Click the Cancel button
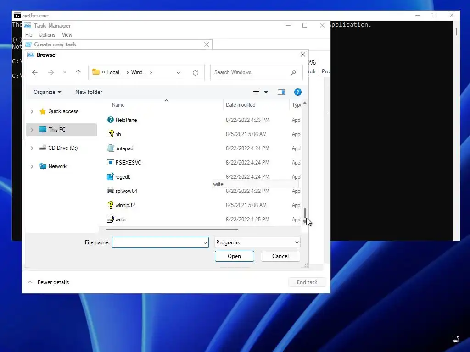 tap(280, 256)
